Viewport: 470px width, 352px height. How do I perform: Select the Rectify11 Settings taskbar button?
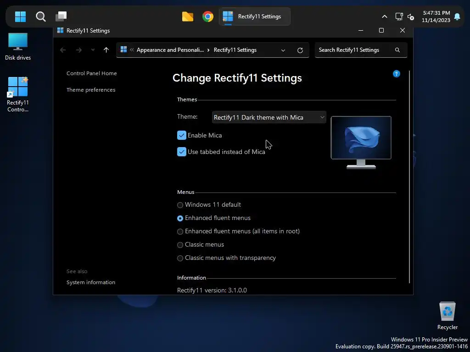tap(255, 16)
